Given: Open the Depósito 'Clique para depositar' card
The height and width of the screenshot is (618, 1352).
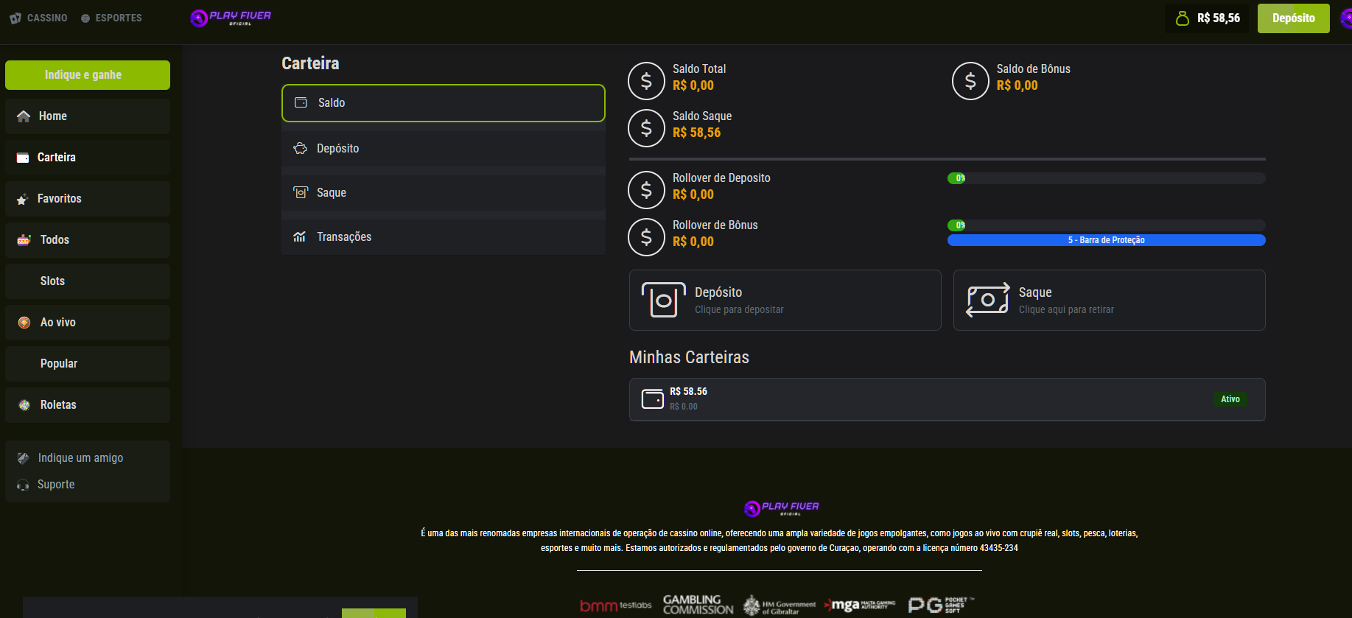Looking at the screenshot, I should point(785,301).
